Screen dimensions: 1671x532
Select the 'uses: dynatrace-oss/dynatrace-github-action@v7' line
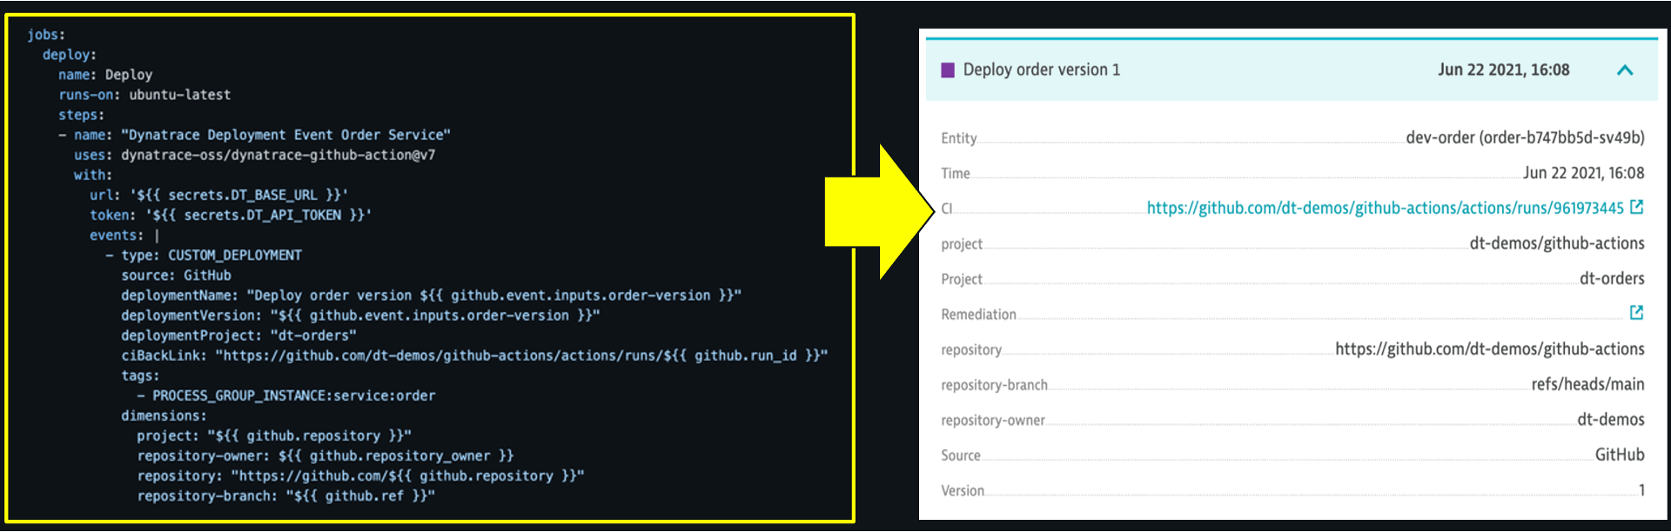pos(254,155)
